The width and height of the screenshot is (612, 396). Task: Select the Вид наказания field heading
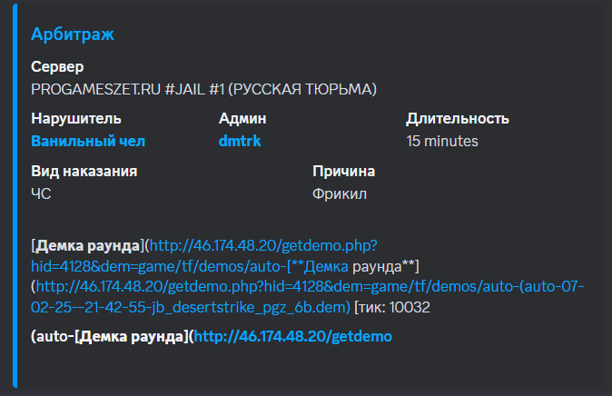(x=84, y=171)
